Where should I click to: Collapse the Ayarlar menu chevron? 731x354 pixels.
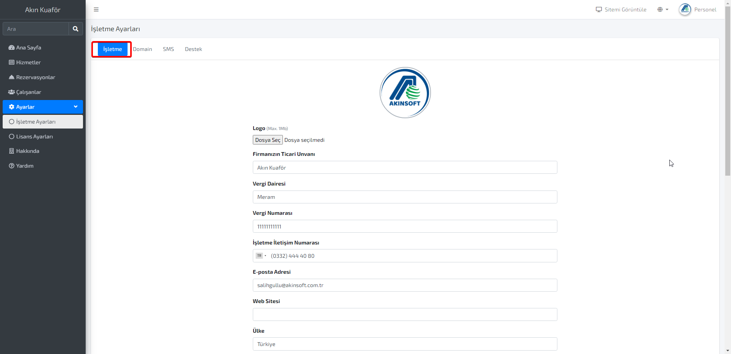point(76,107)
